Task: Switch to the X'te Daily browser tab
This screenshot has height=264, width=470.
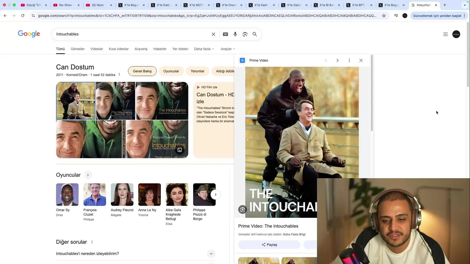Action: [x=163, y=5]
